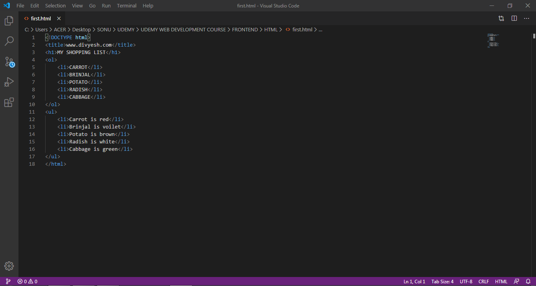
Task: Click UTF-8 to change file encoding
Action: tap(466, 281)
